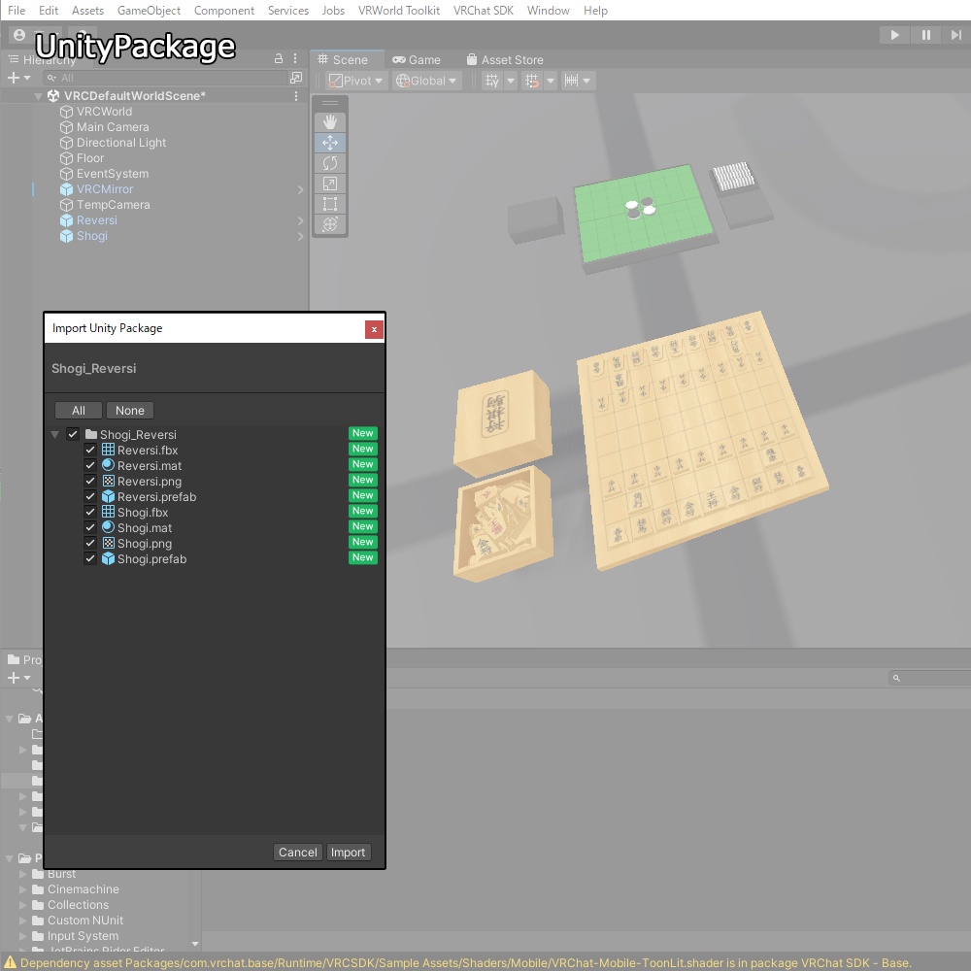Uncheck the Reversi.mat checkbox
The image size is (971, 971).
point(90,465)
